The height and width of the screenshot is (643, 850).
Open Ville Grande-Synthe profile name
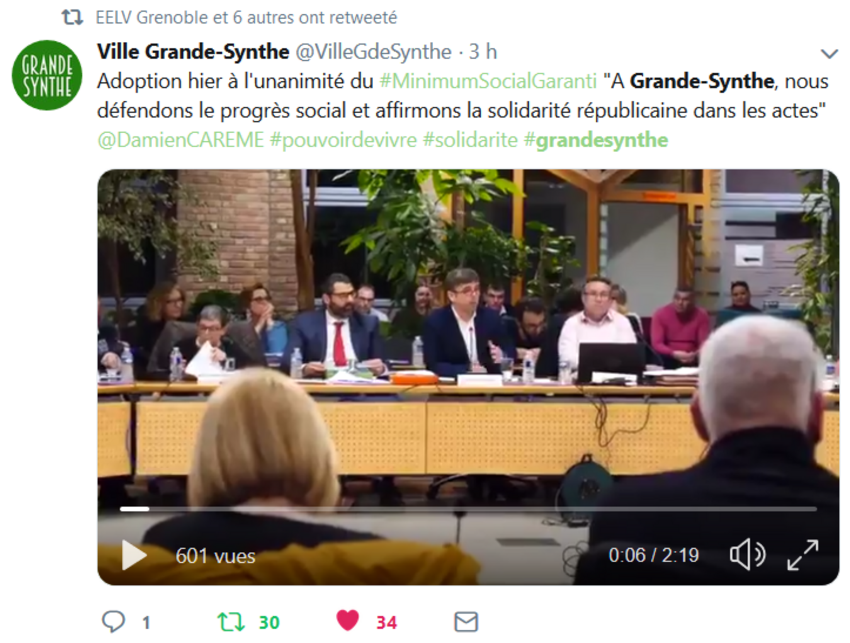[193, 51]
